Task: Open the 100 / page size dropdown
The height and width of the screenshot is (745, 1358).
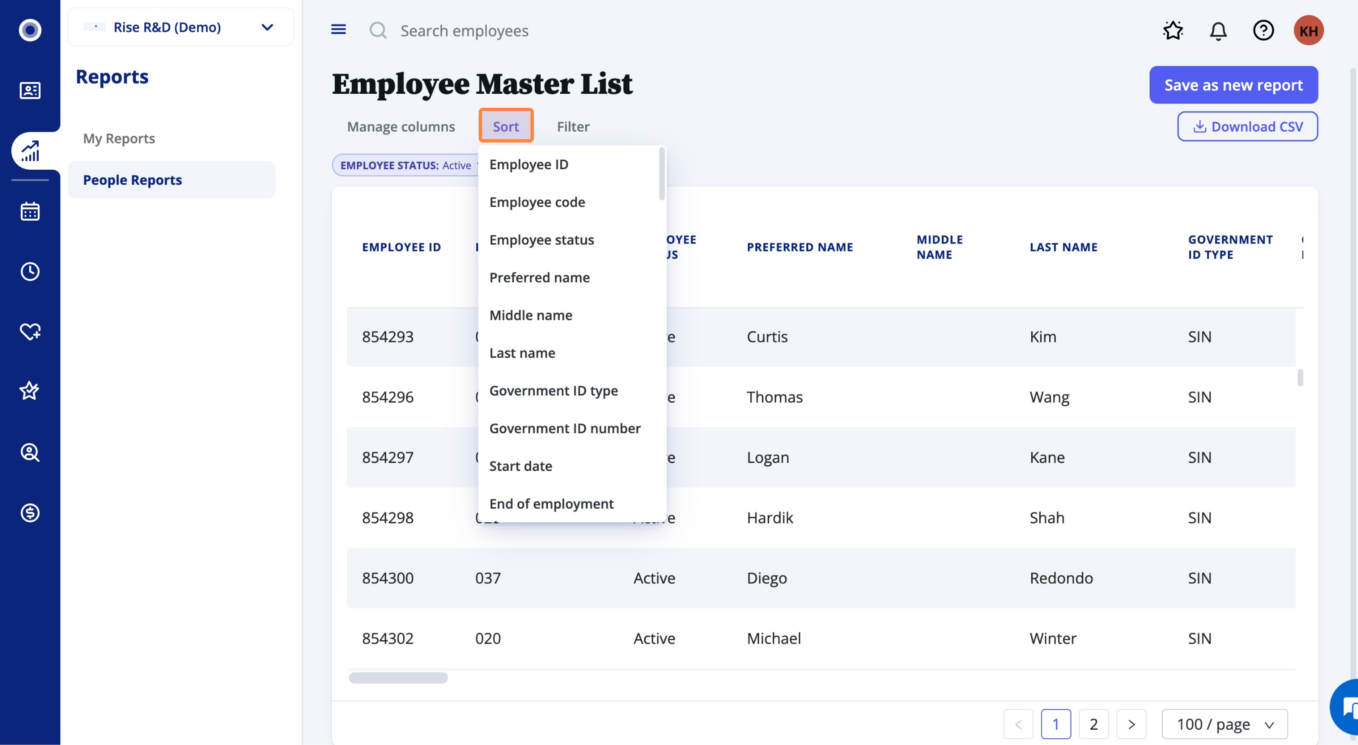Action: click(1224, 725)
